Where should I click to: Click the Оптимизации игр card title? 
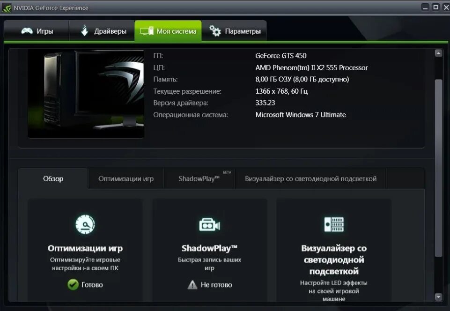point(85,248)
